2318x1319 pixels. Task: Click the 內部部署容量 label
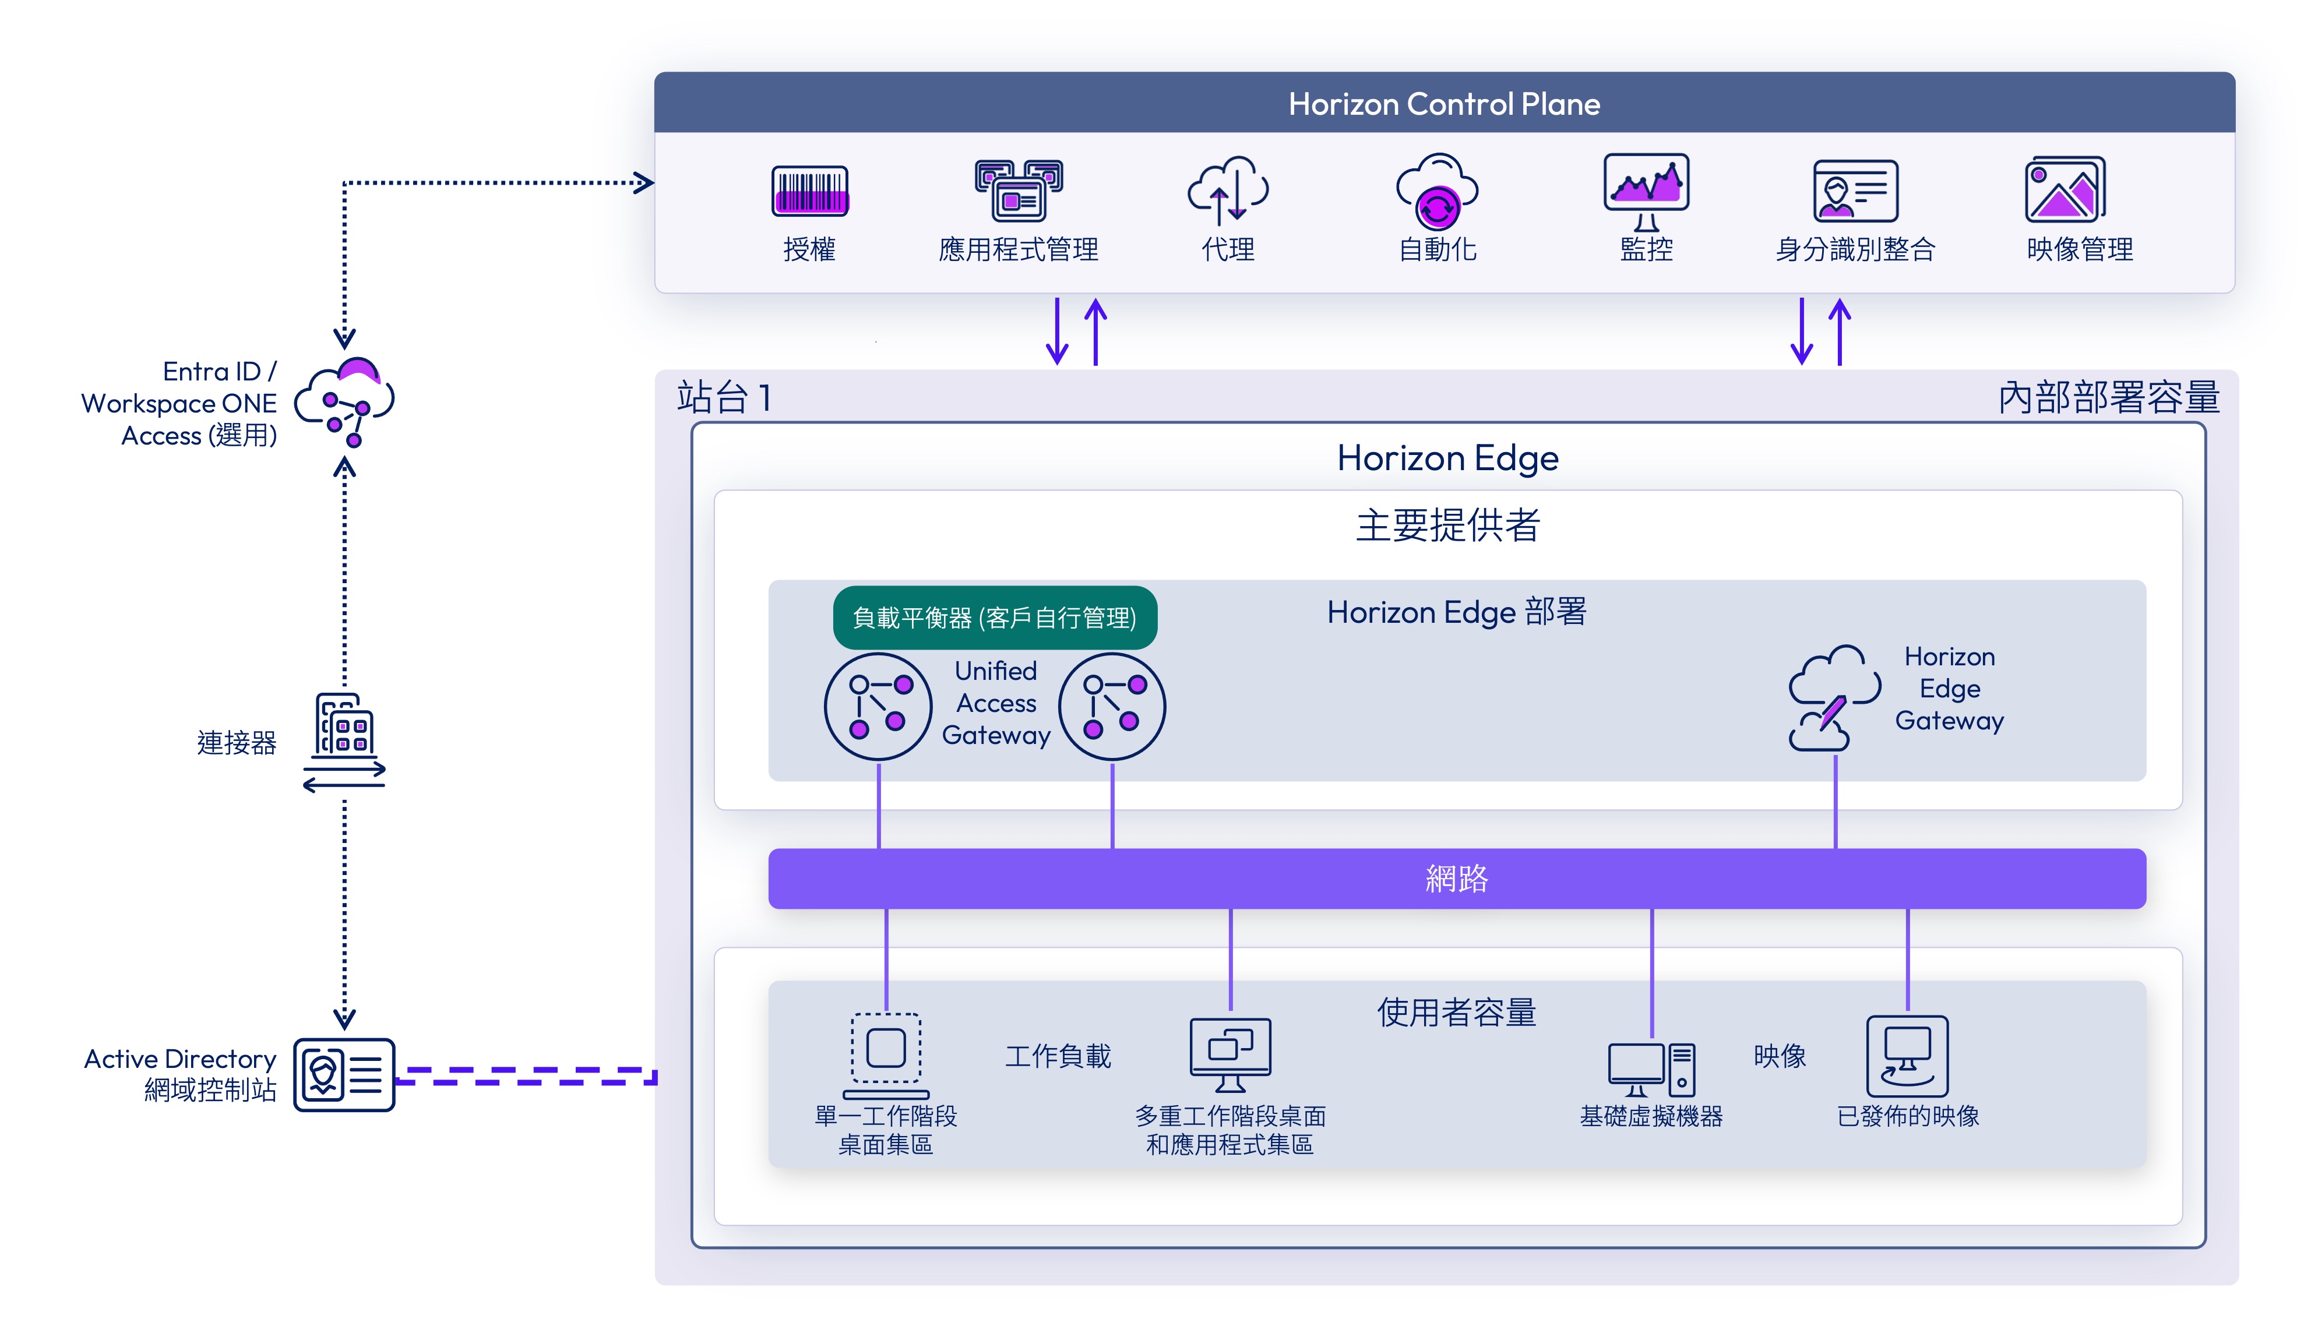[x=2109, y=397]
